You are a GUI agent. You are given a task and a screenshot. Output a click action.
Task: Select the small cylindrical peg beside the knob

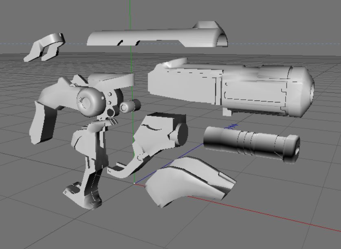(x=130, y=106)
